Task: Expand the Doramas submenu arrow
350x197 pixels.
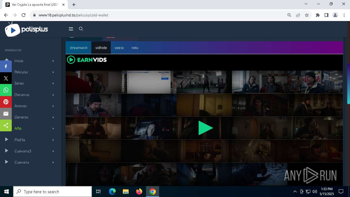Action: (53, 95)
